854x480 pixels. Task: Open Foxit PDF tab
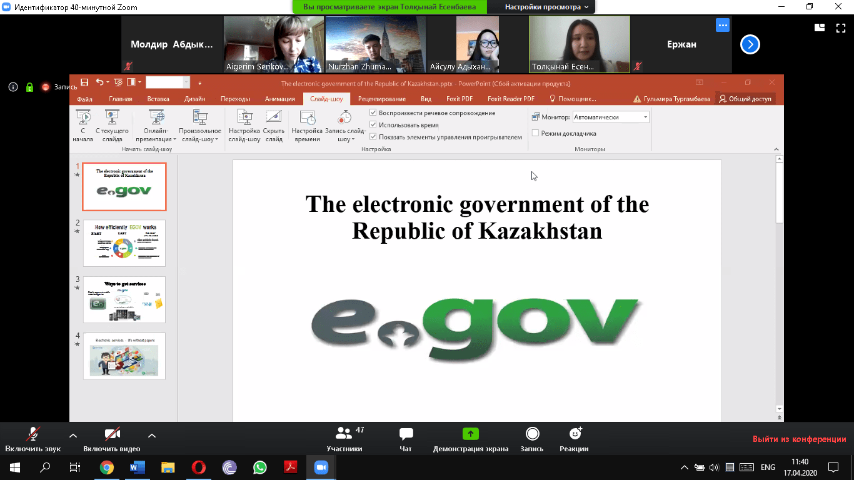(459, 99)
